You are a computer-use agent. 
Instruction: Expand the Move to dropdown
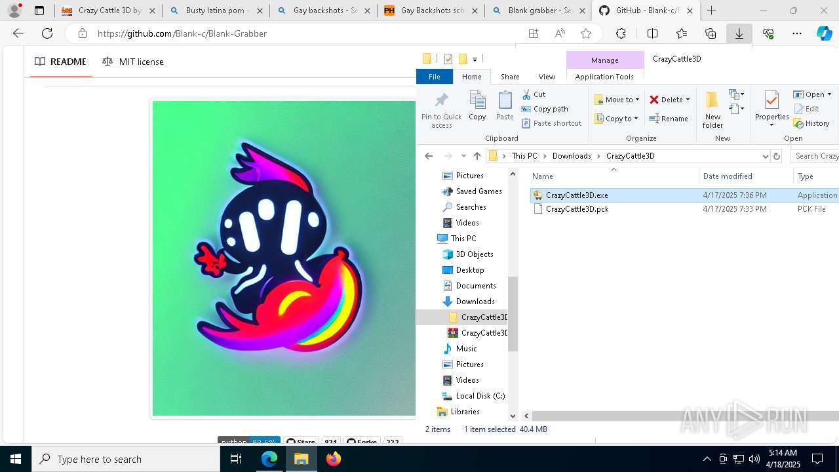click(x=637, y=100)
